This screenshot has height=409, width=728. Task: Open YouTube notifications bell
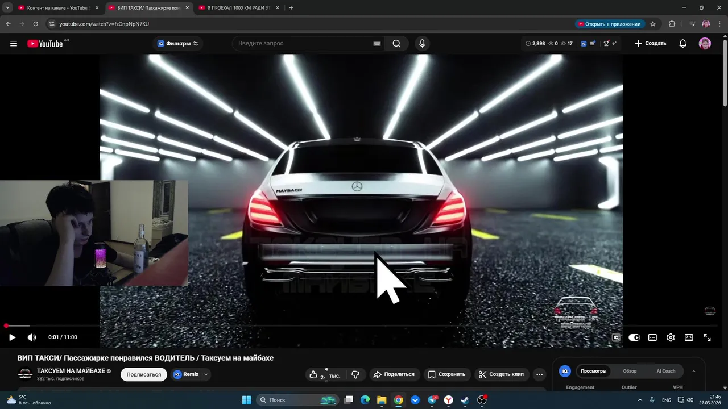pos(683,44)
